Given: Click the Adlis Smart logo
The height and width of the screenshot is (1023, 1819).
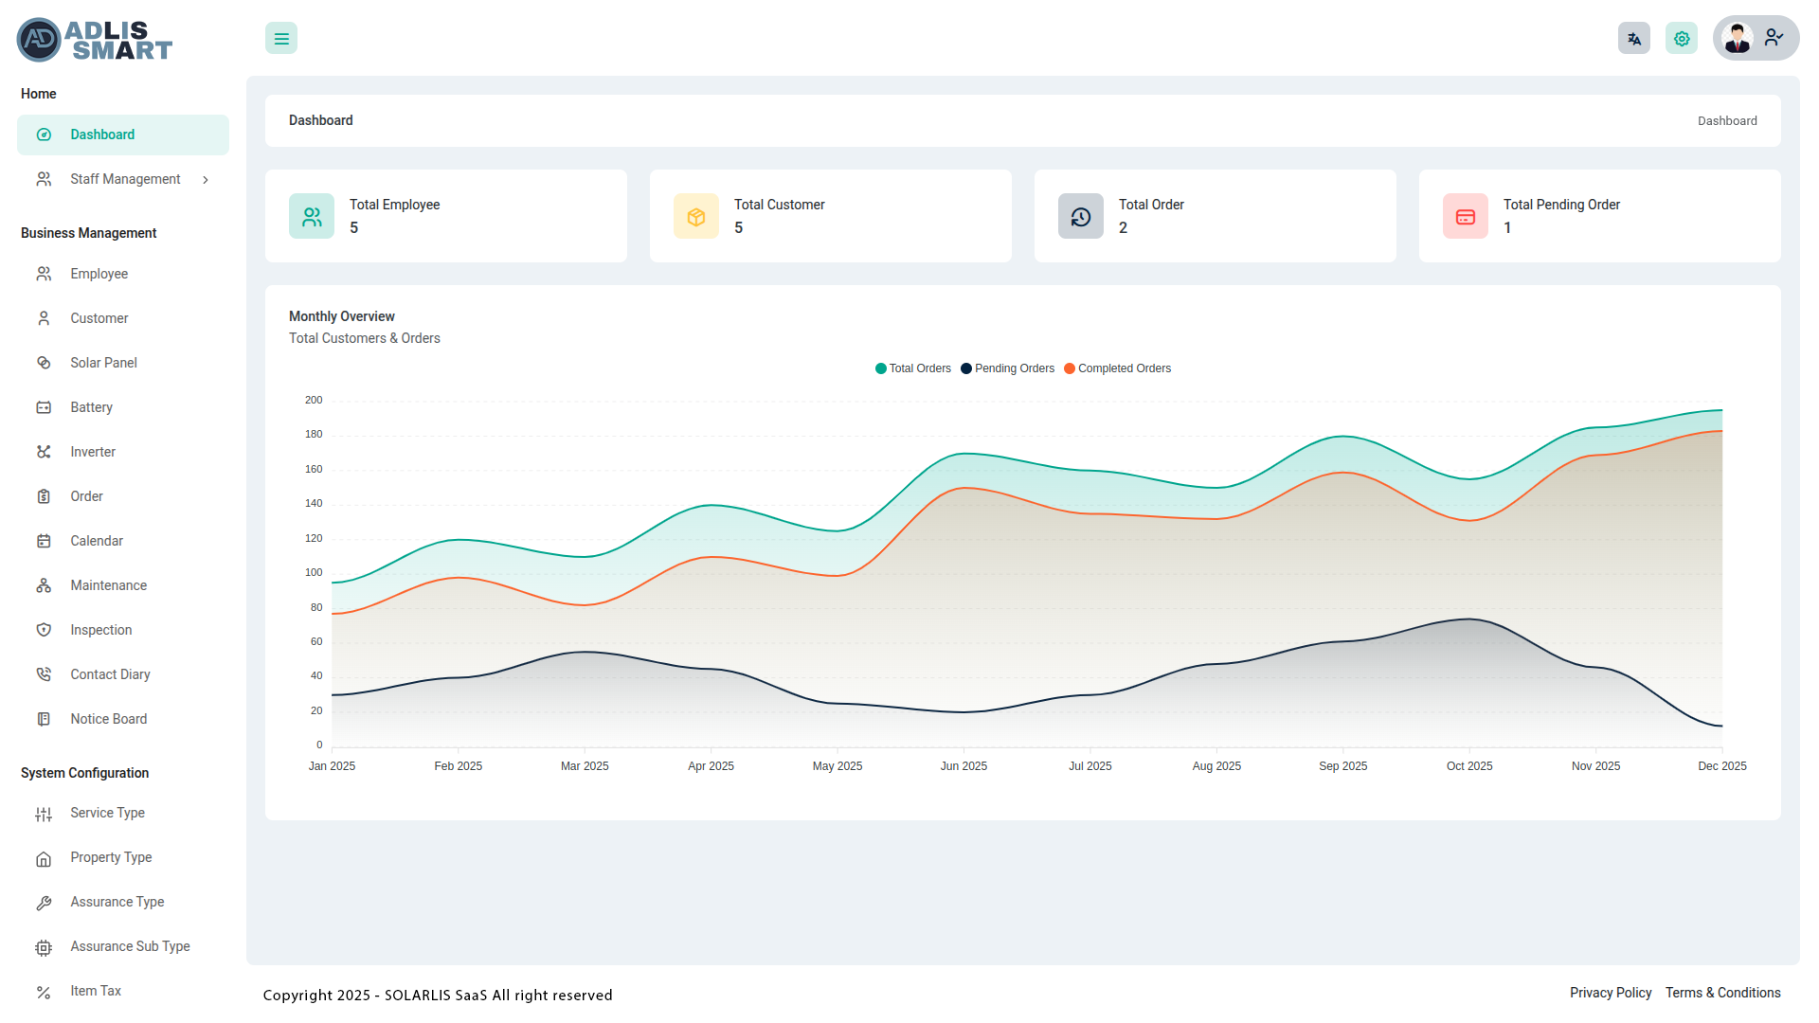Looking at the screenshot, I should pyautogui.click(x=95, y=40).
